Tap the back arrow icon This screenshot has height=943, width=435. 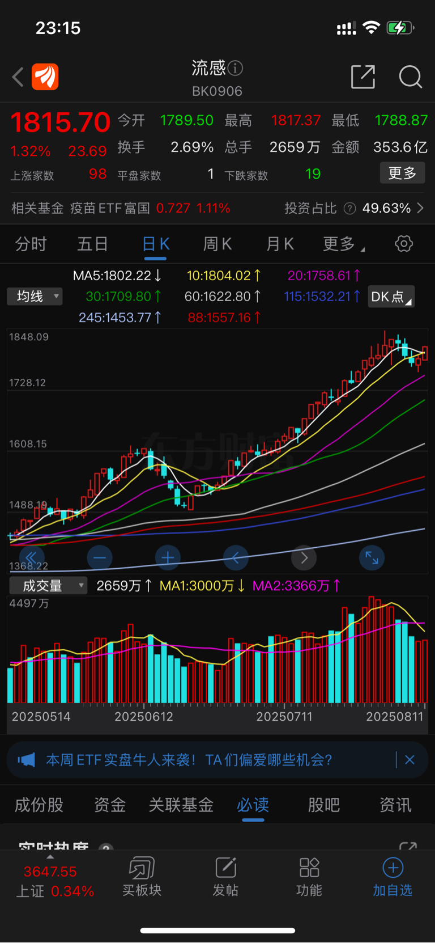click(x=18, y=77)
